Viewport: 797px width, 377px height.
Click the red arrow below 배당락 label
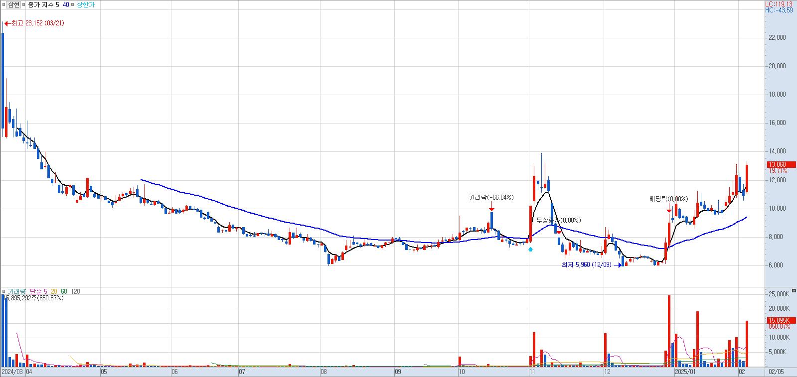click(669, 209)
